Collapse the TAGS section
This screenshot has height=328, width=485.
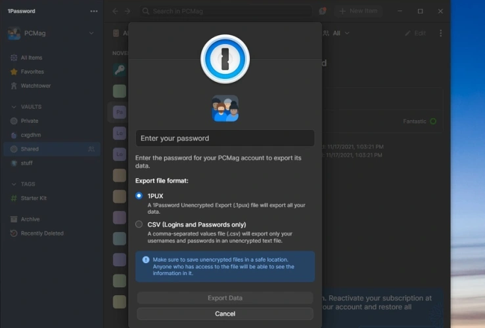click(14, 184)
